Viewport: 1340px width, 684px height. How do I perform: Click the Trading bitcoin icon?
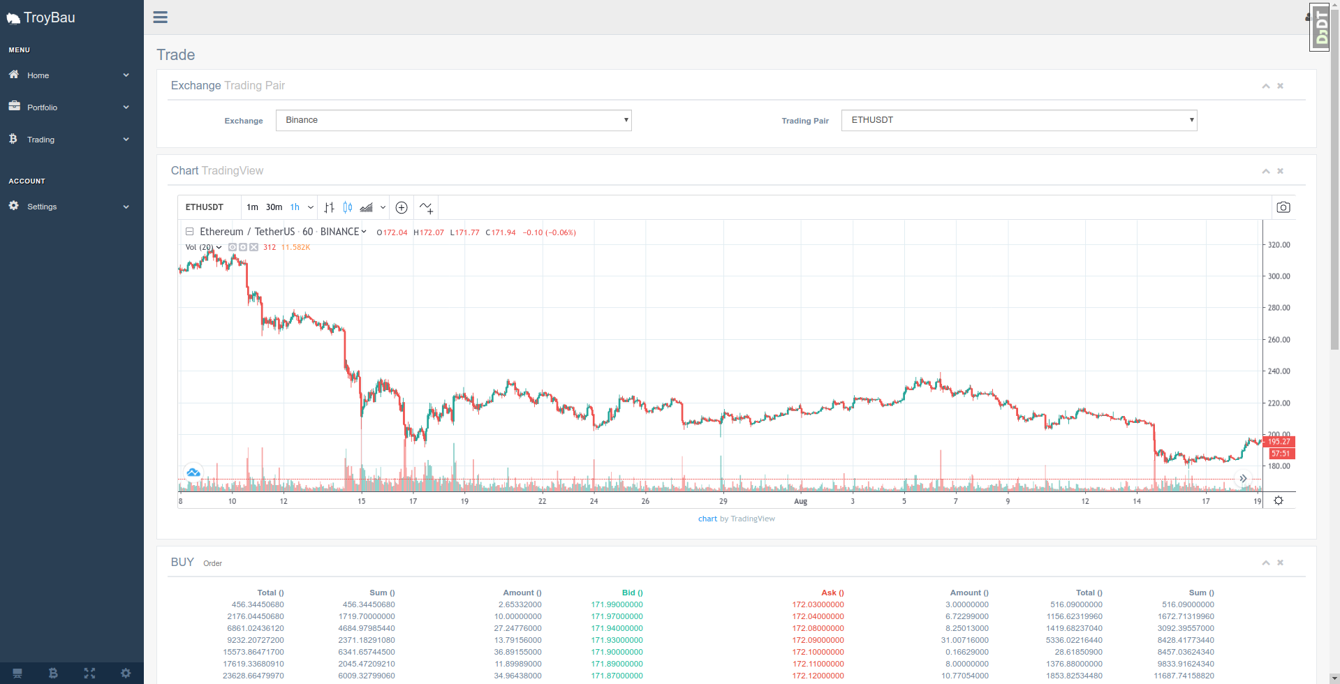click(13, 139)
